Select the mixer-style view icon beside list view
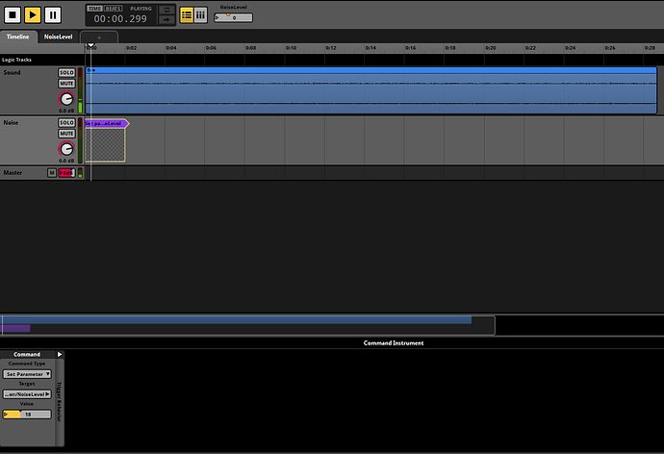Viewport: 664px width, 454px height. tap(201, 15)
